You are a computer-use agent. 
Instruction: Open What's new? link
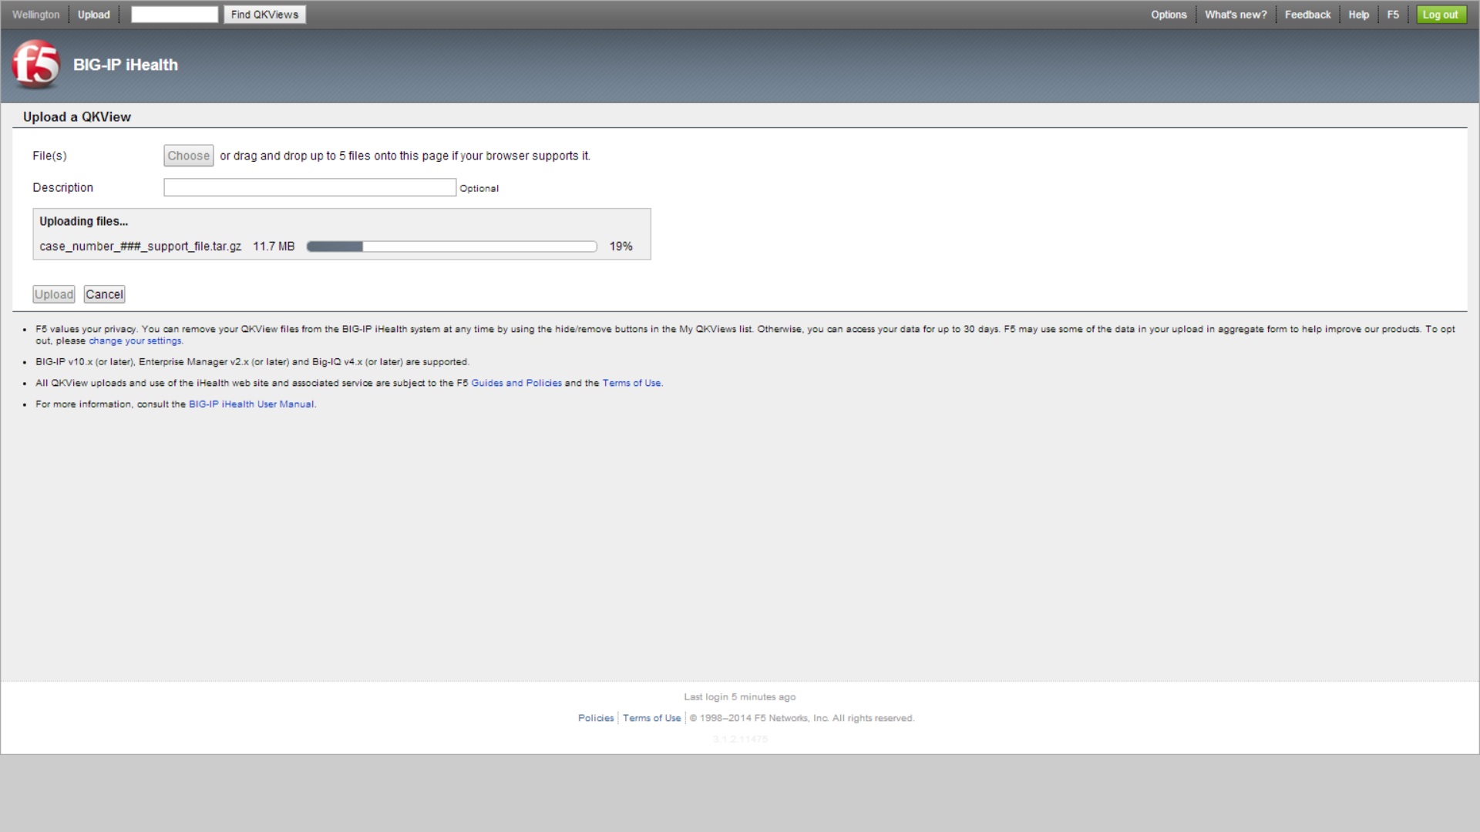pyautogui.click(x=1235, y=15)
